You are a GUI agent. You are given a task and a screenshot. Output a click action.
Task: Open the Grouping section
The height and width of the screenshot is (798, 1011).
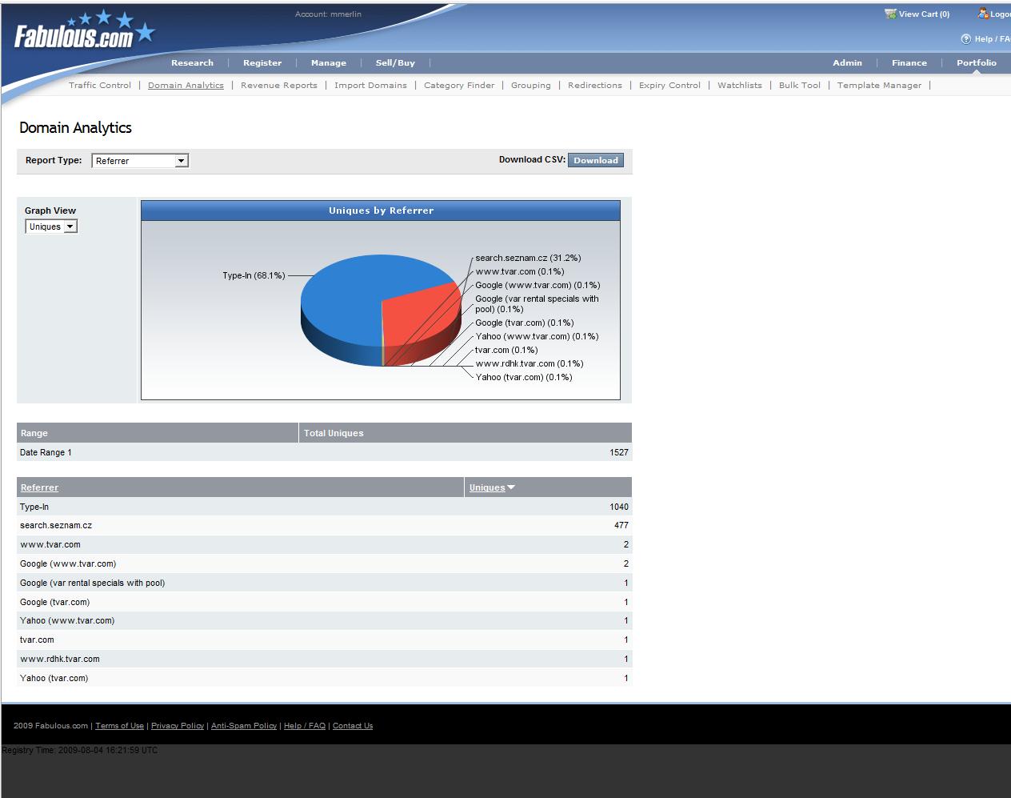pos(531,85)
